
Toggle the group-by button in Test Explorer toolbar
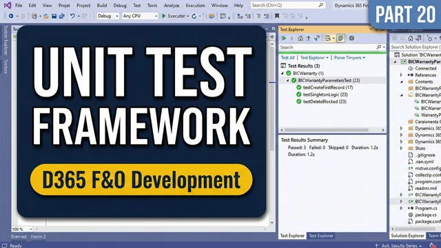click(x=328, y=39)
